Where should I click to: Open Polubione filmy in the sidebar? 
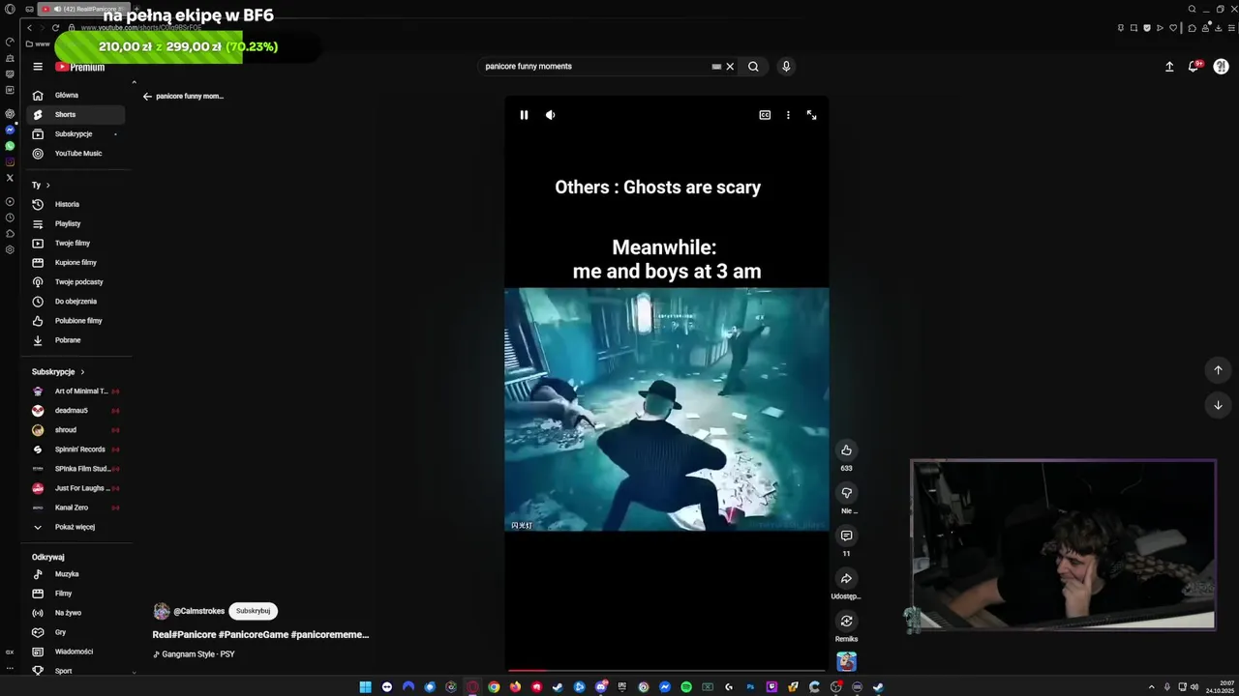click(76, 320)
